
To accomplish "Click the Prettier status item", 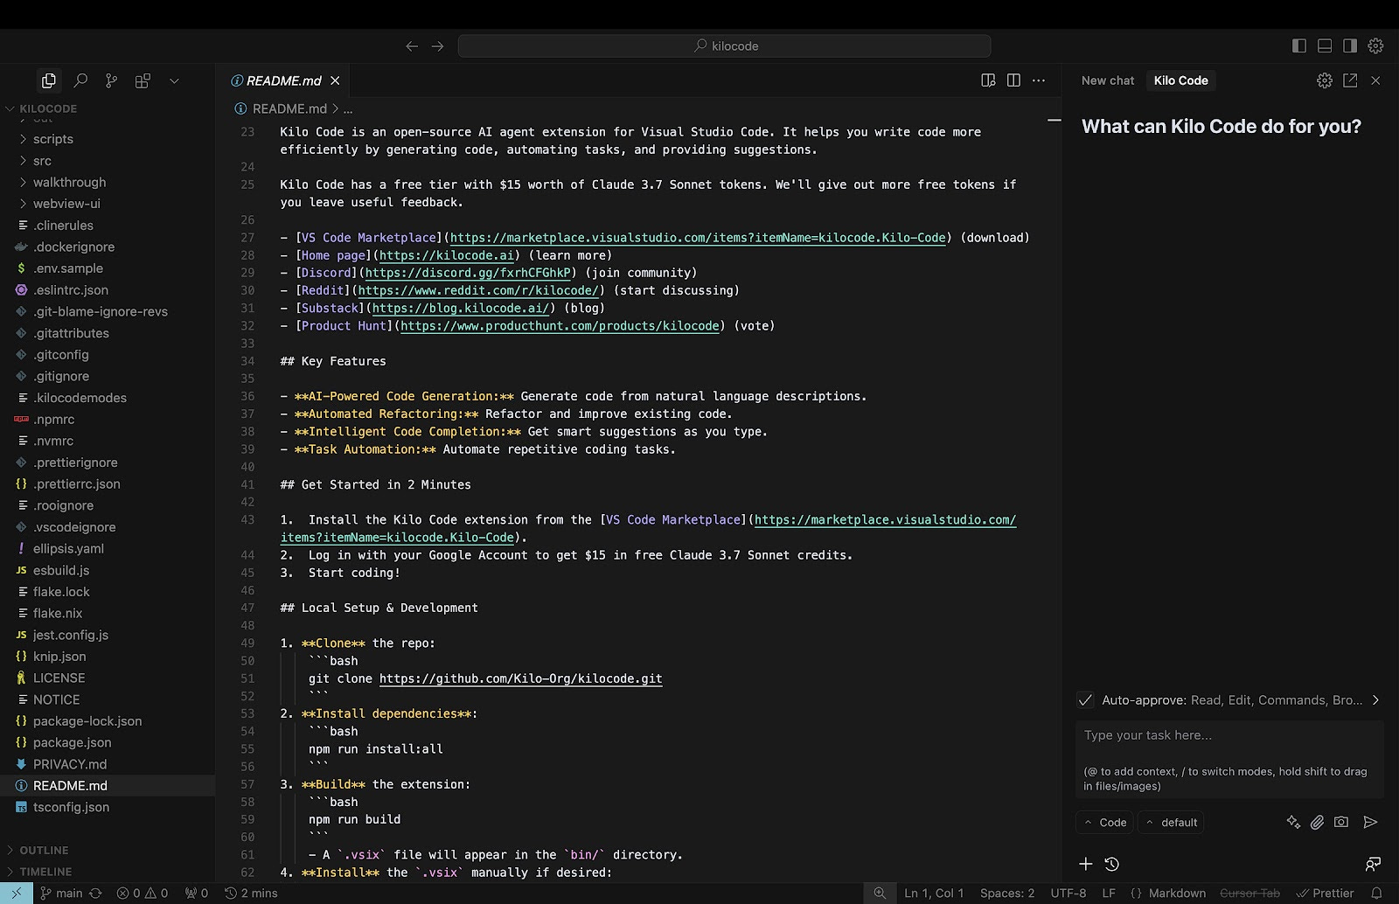I will (x=1325, y=893).
